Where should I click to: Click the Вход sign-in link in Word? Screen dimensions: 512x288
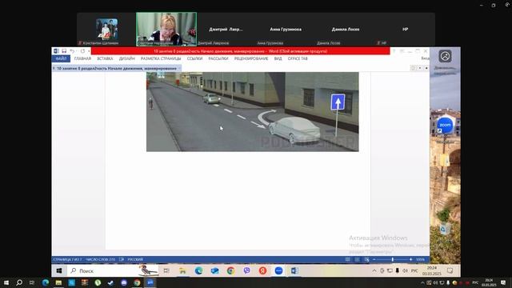coord(425,58)
